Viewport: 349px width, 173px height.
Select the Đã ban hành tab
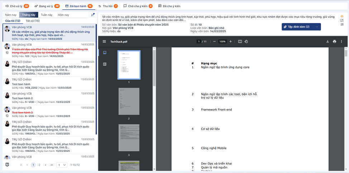79,6
